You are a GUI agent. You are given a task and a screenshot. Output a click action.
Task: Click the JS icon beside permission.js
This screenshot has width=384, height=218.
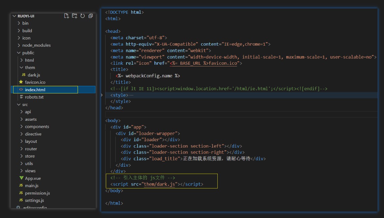21,193
